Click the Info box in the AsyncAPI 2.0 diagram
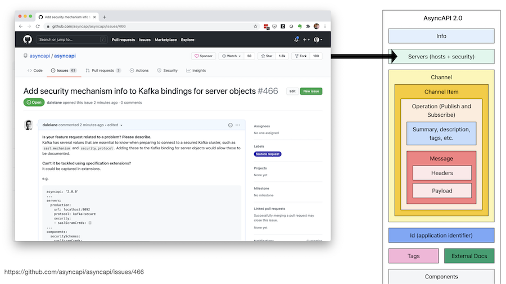The height and width of the screenshot is (284, 506). [x=441, y=36]
